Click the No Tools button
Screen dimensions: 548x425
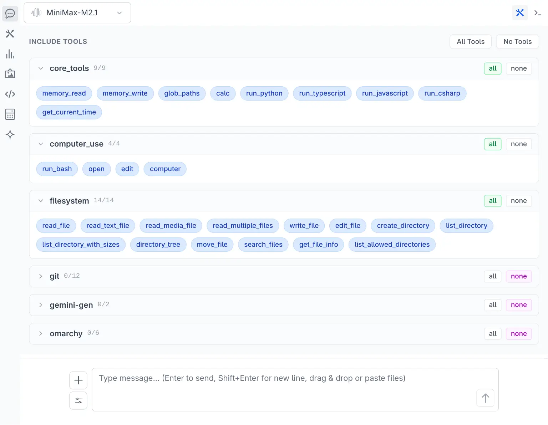(x=517, y=42)
